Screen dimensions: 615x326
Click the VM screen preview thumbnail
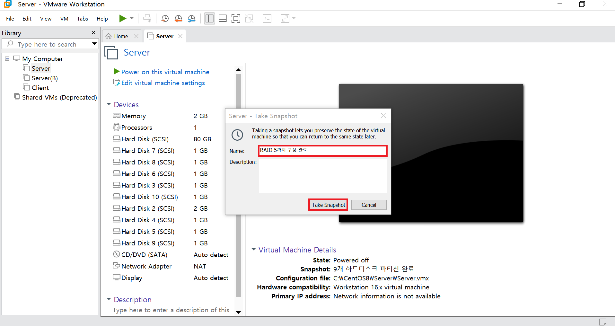point(431,153)
